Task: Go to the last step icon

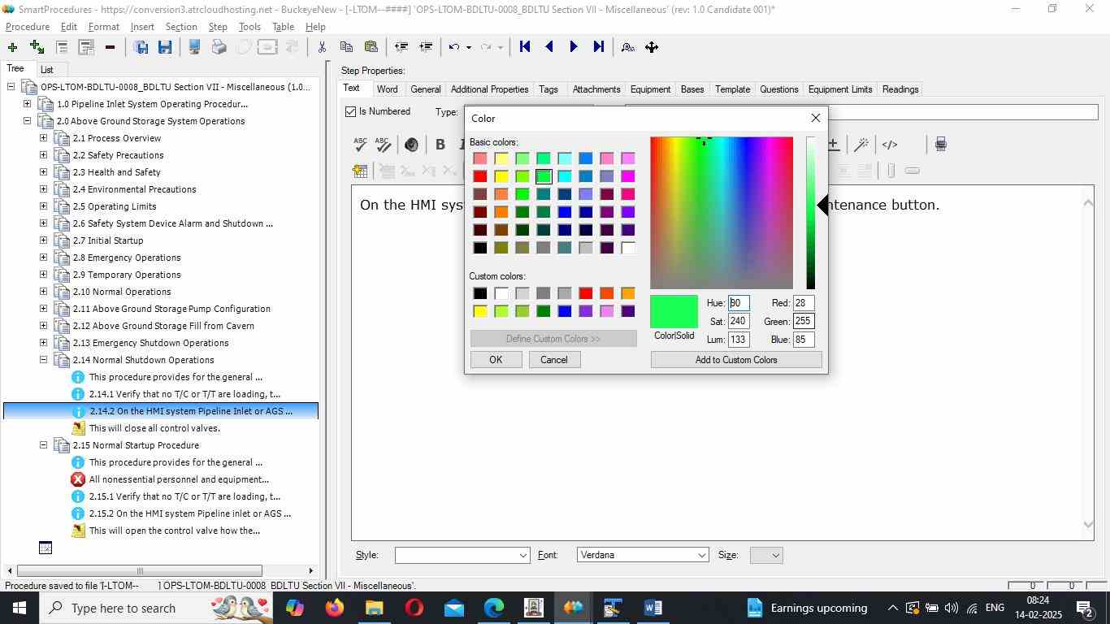Action: [599, 47]
